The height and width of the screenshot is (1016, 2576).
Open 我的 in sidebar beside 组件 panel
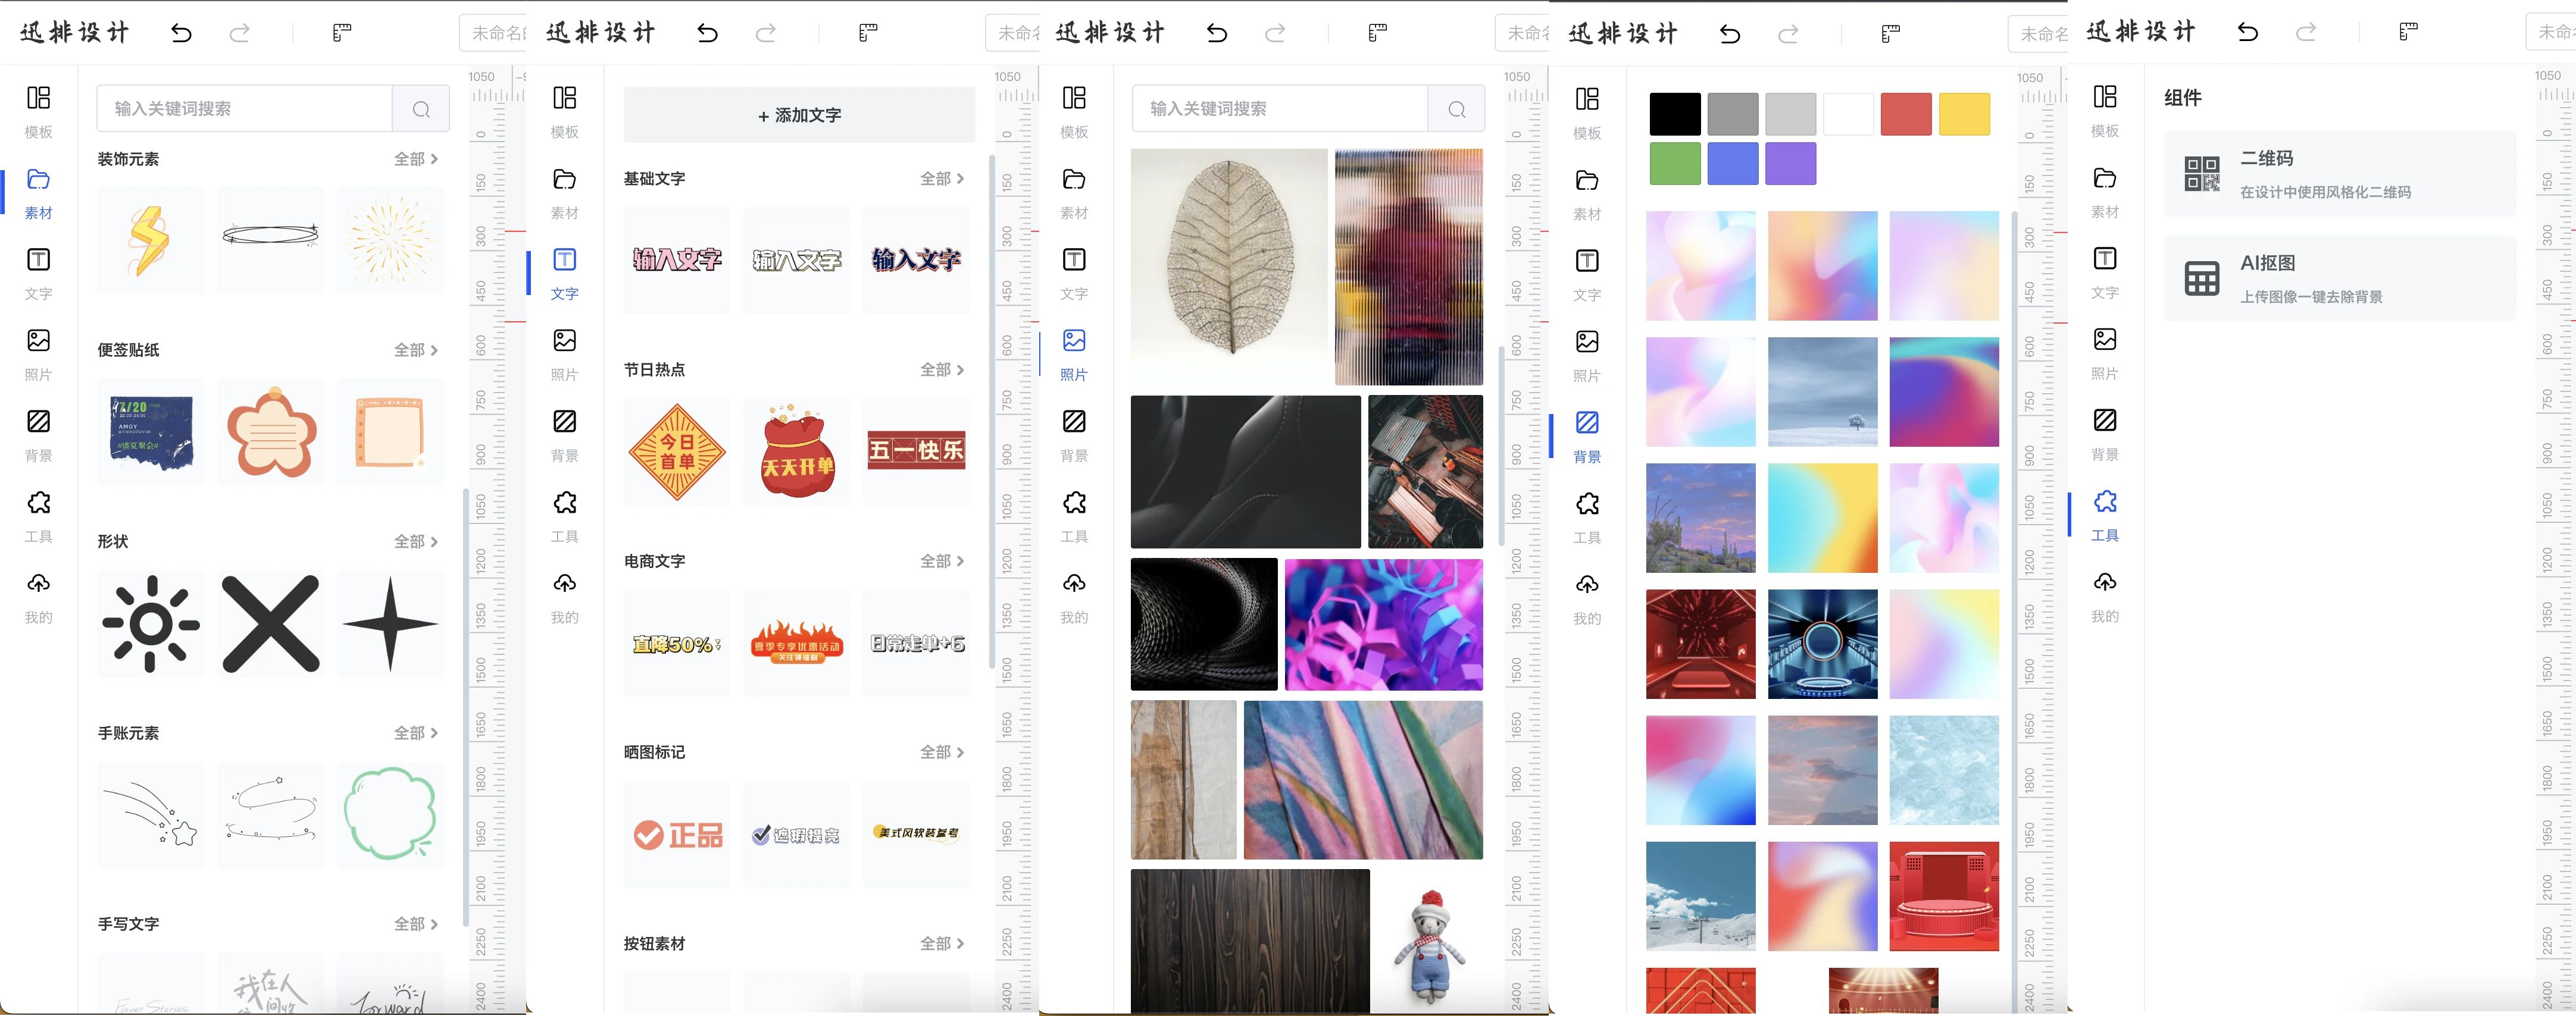(2105, 597)
